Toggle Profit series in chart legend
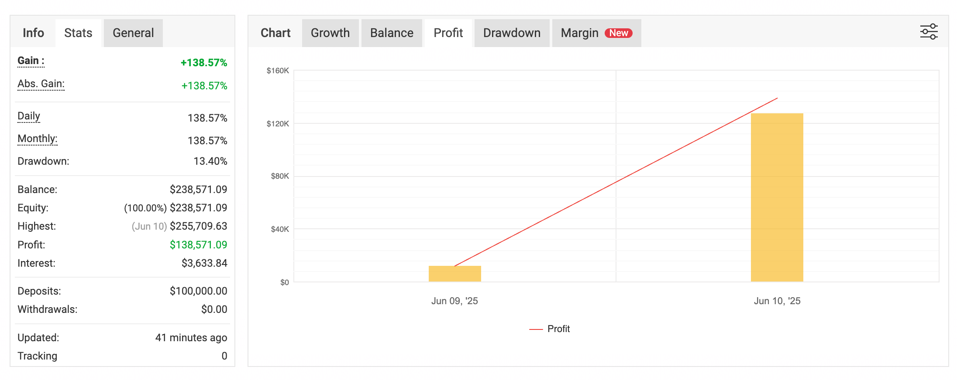957x380 pixels. pos(550,329)
